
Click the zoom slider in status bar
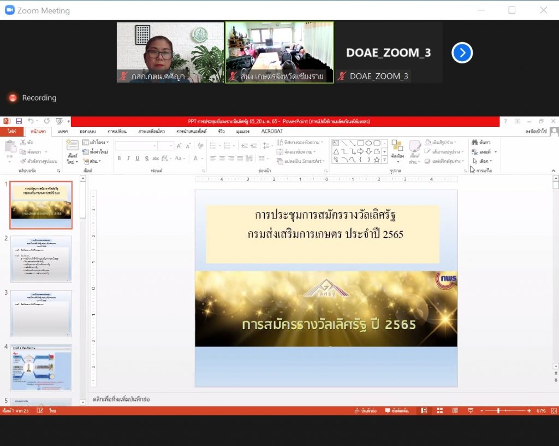(x=498, y=410)
